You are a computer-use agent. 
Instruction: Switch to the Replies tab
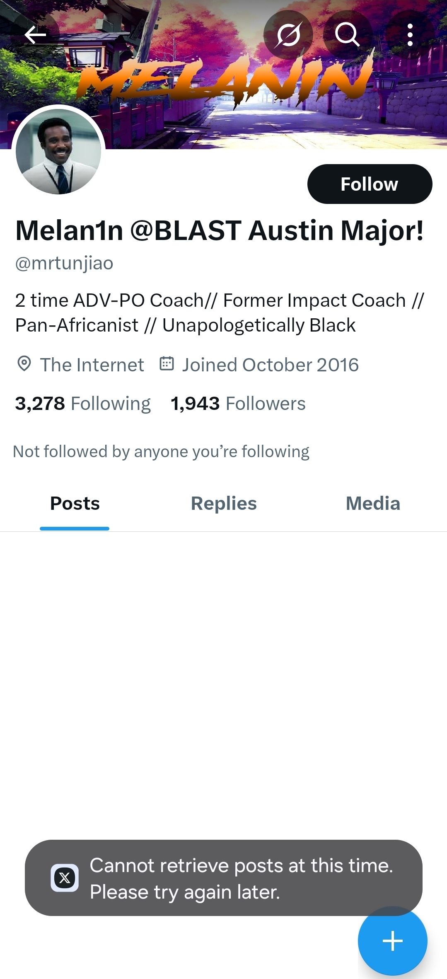point(224,504)
